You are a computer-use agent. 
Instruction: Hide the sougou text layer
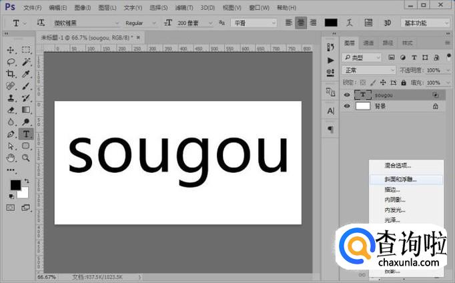tap(347, 95)
